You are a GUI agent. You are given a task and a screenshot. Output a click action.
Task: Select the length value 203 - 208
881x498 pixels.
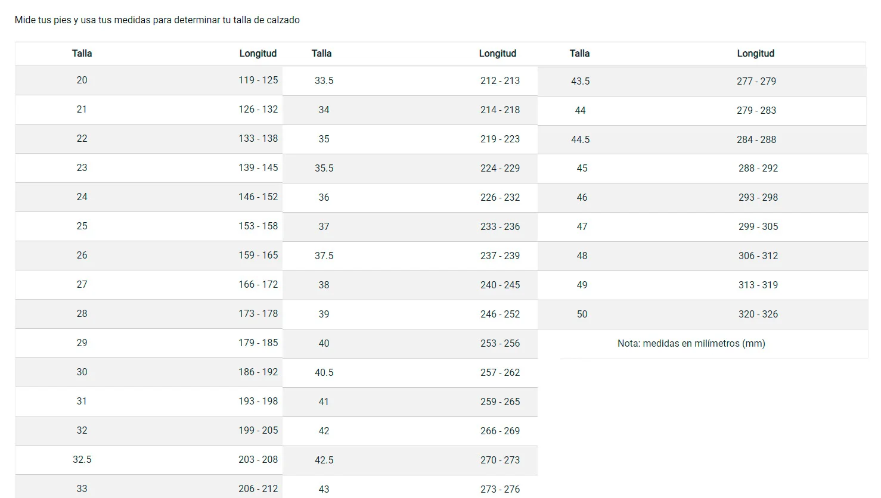coord(258,459)
